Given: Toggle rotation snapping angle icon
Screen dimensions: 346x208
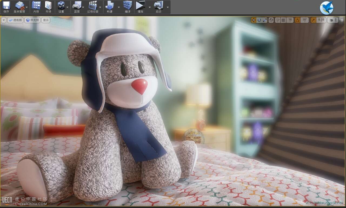Looking at the screenshot, I should tap(297, 20).
